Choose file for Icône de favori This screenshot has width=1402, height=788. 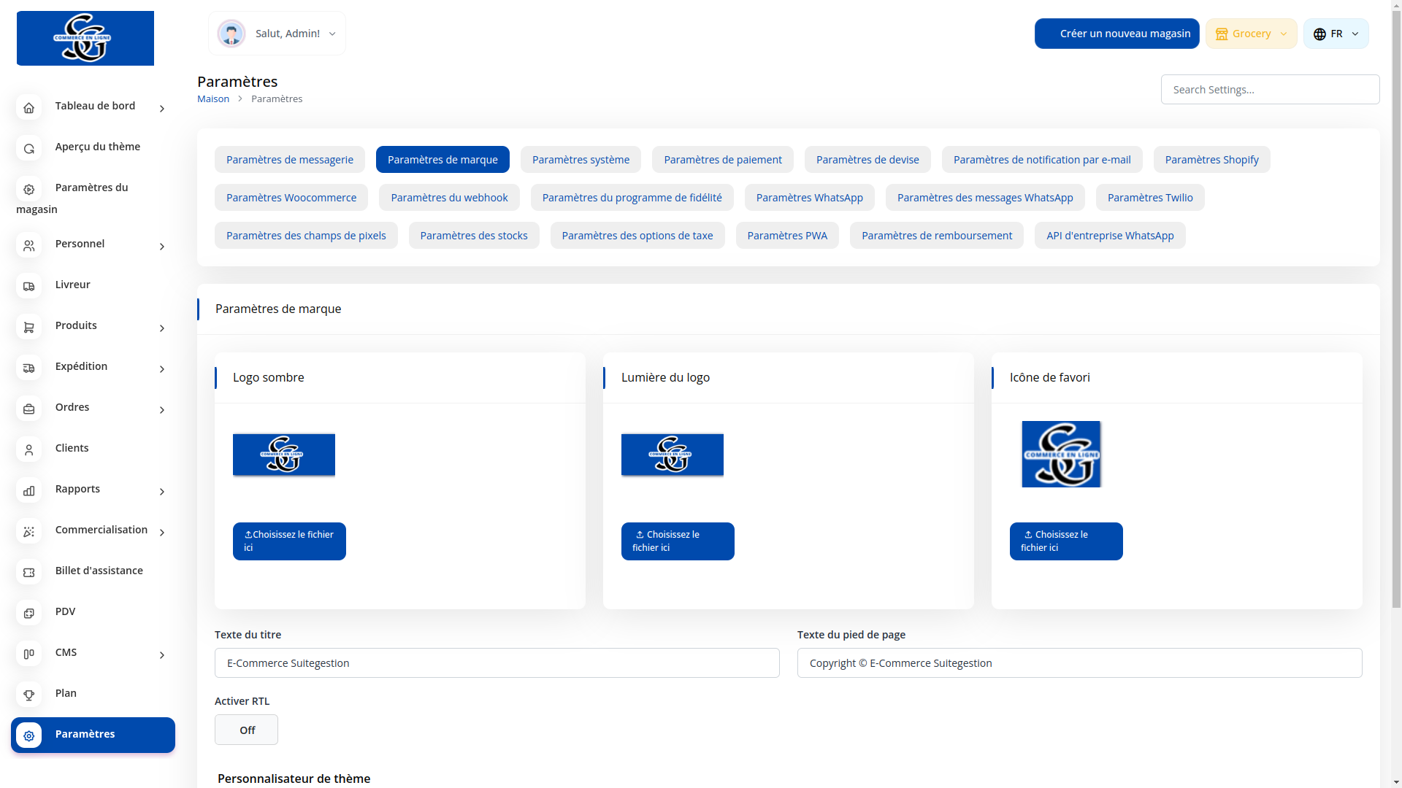click(1065, 541)
